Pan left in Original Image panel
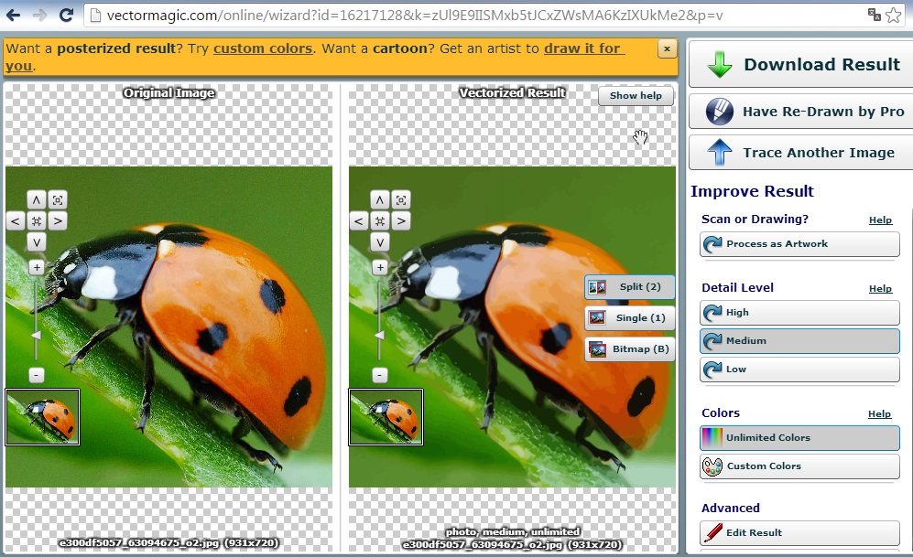This screenshot has width=913, height=557. point(16,221)
